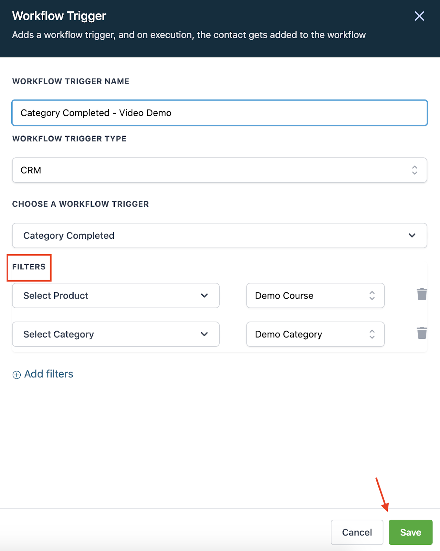Viewport: 440px width, 551px height.
Task: Click the plus circle icon beside Add filters
Action: pyautogui.click(x=16, y=375)
